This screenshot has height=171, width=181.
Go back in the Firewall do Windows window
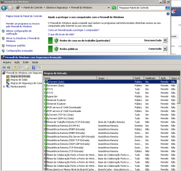[x=4, y=8]
